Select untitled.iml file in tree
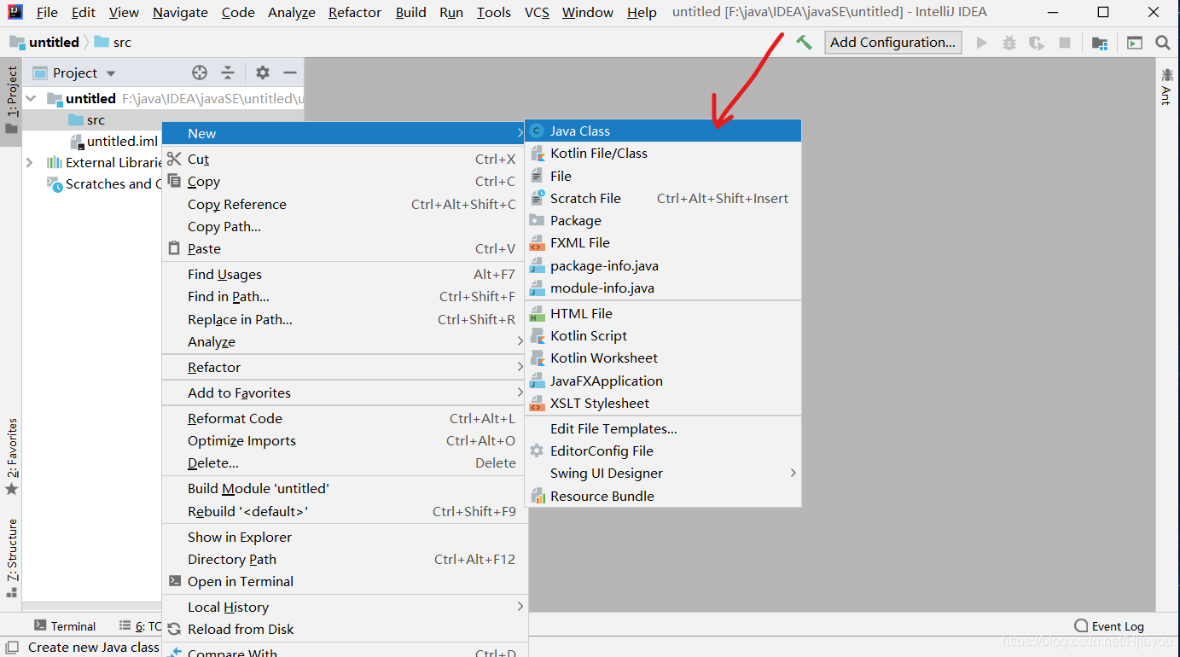This screenshot has height=657, width=1180. point(122,141)
